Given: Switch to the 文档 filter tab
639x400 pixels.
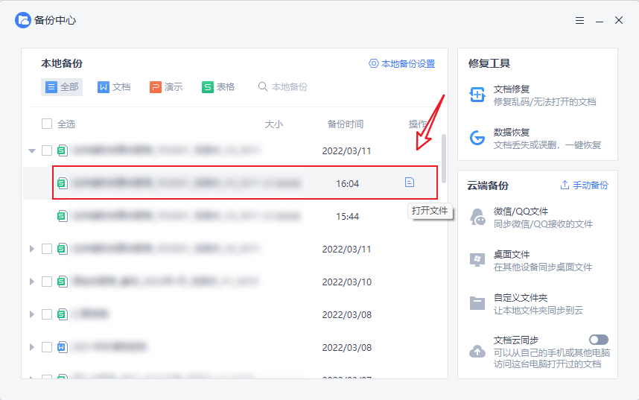Looking at the screenshot, I should (114, 87).
